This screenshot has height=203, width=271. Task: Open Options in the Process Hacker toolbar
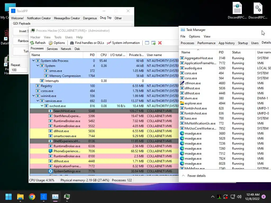57,43
